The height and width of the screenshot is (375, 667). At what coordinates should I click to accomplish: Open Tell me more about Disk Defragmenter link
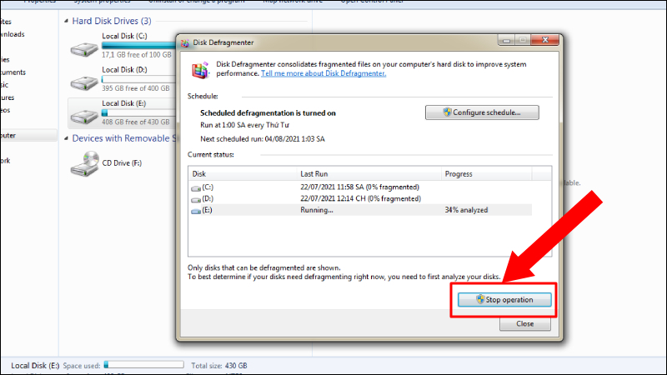pyautogui.click(x=323, y=73)
